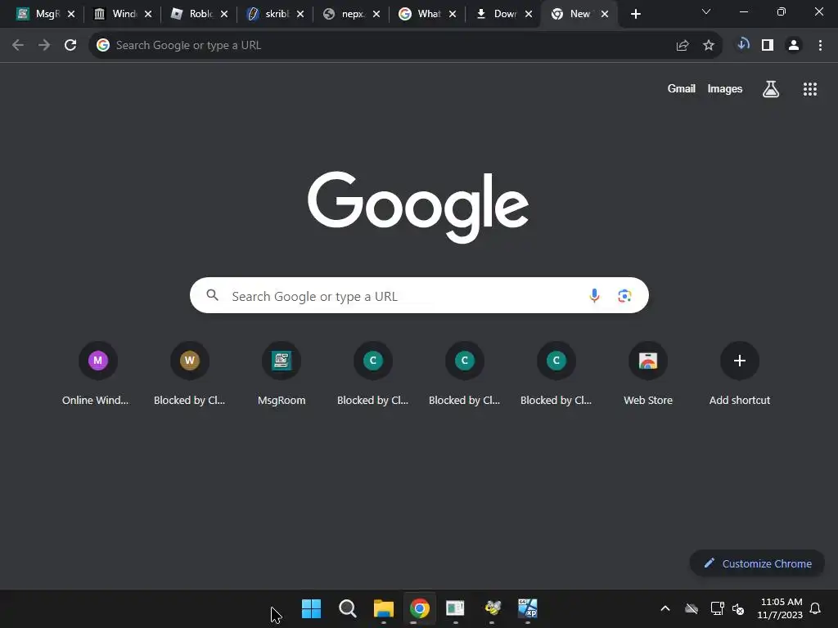Search by image with the Lens icon
Viewport: 838px width, 628px height.
pyautogui.click(x=624, y=295)
